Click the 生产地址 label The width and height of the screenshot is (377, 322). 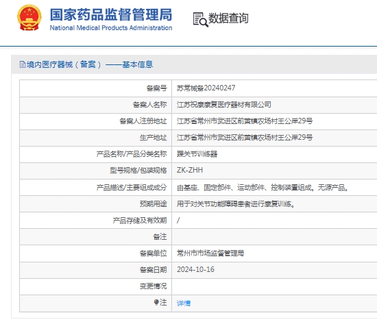point(153,138)
